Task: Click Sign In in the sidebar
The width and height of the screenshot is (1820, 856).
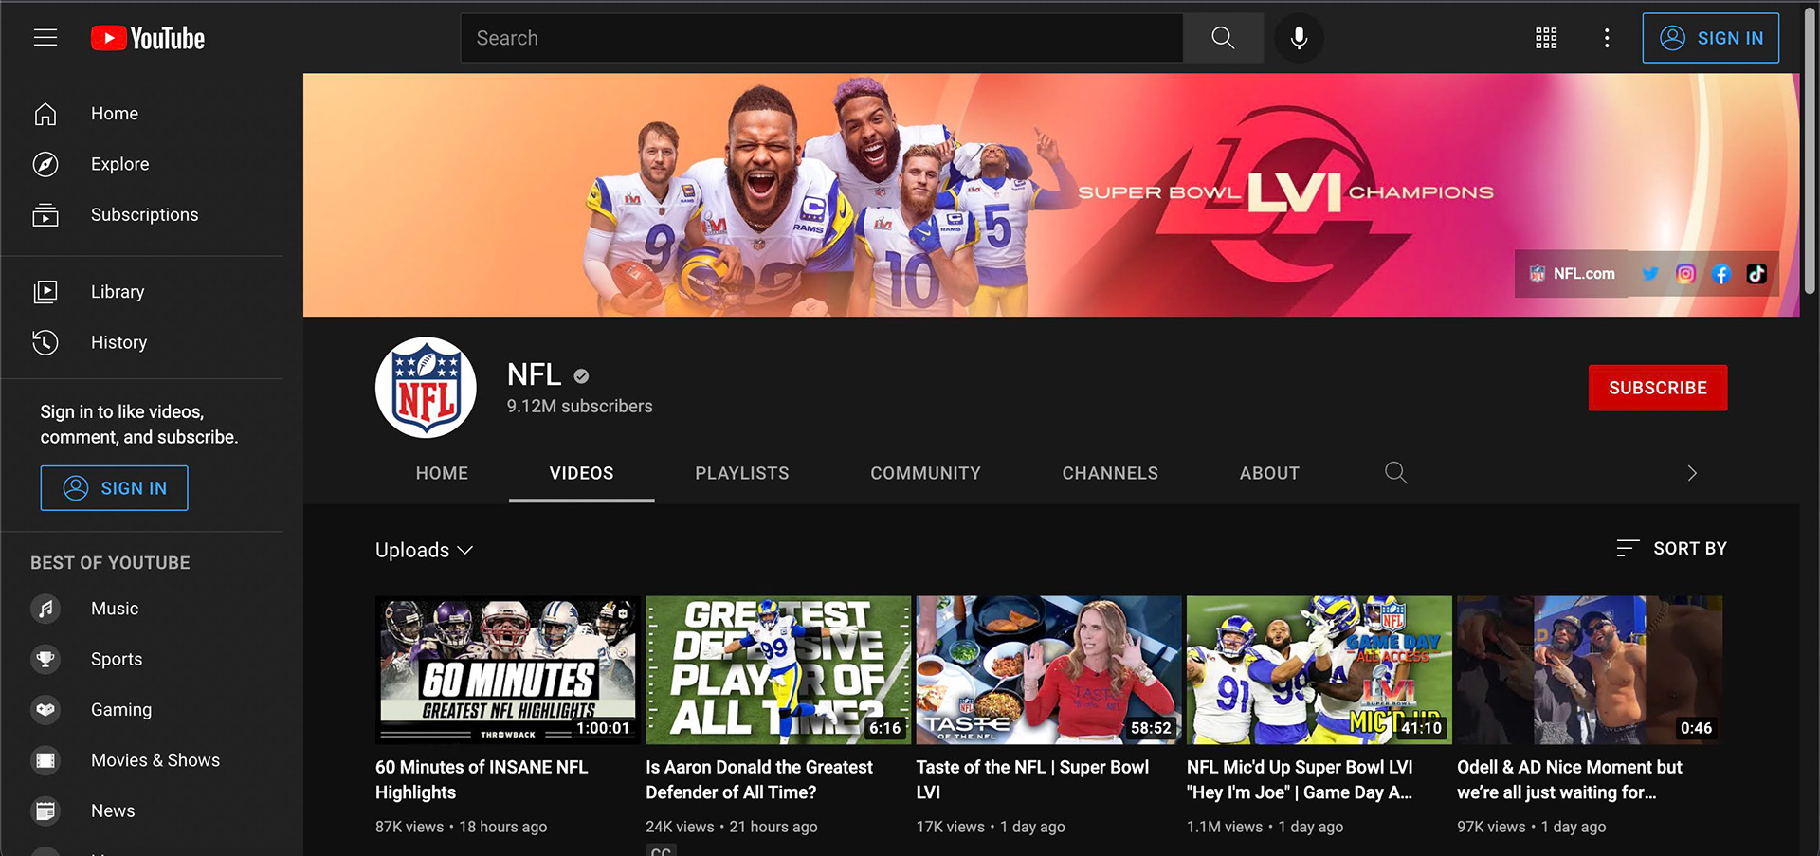Action: [x=114, y=488]
